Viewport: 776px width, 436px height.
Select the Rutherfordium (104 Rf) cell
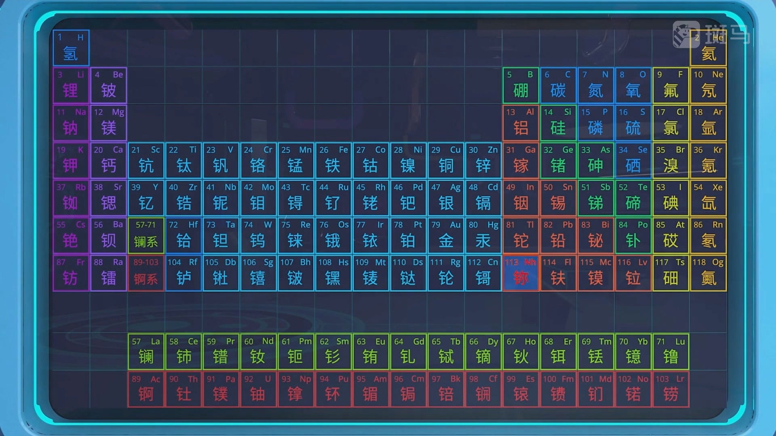point(183,273)
